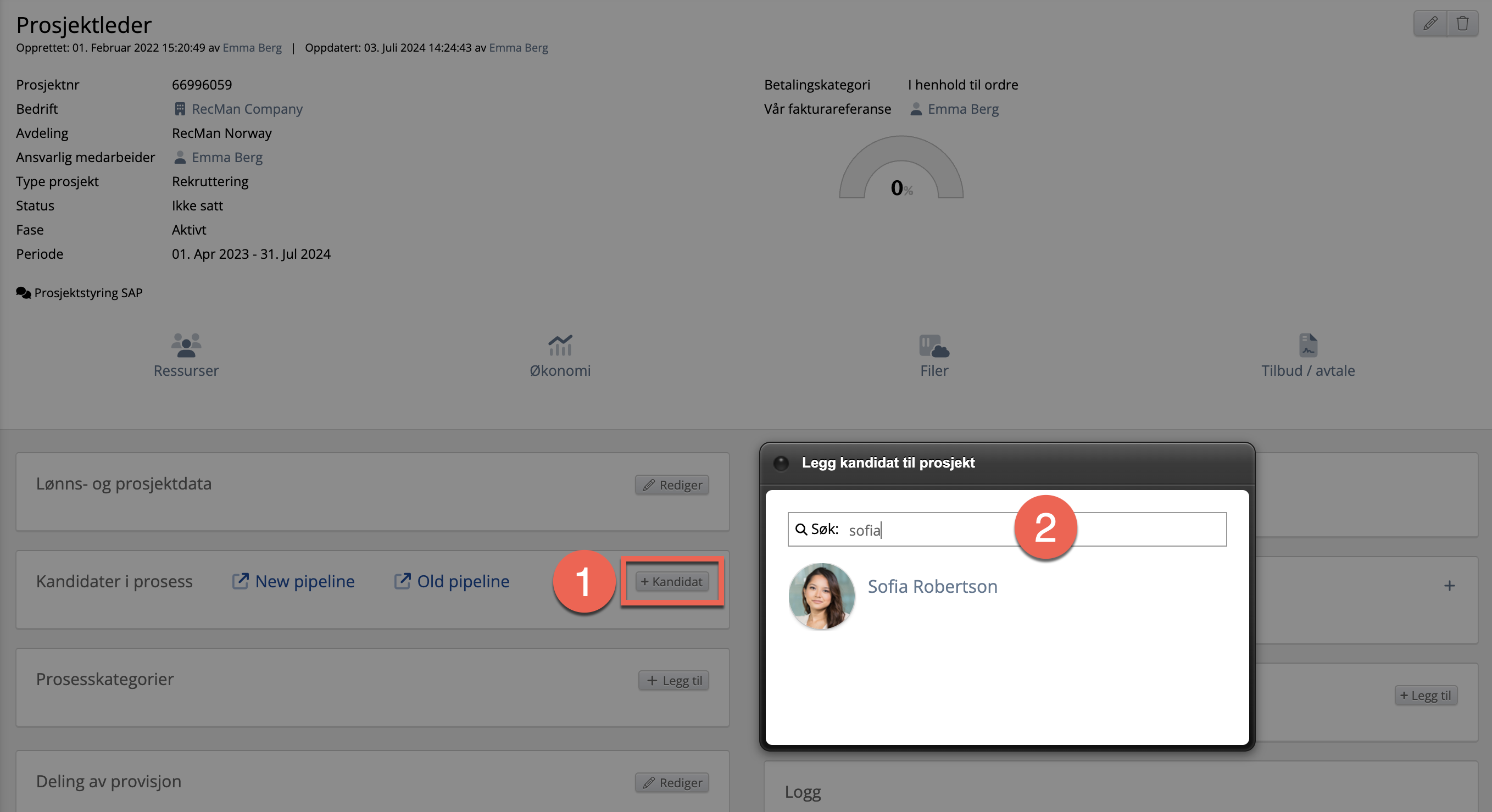This screenshot has height=812, width=1492.
Task: Close dialog with round dark button
Action: [x=781, y=463]
